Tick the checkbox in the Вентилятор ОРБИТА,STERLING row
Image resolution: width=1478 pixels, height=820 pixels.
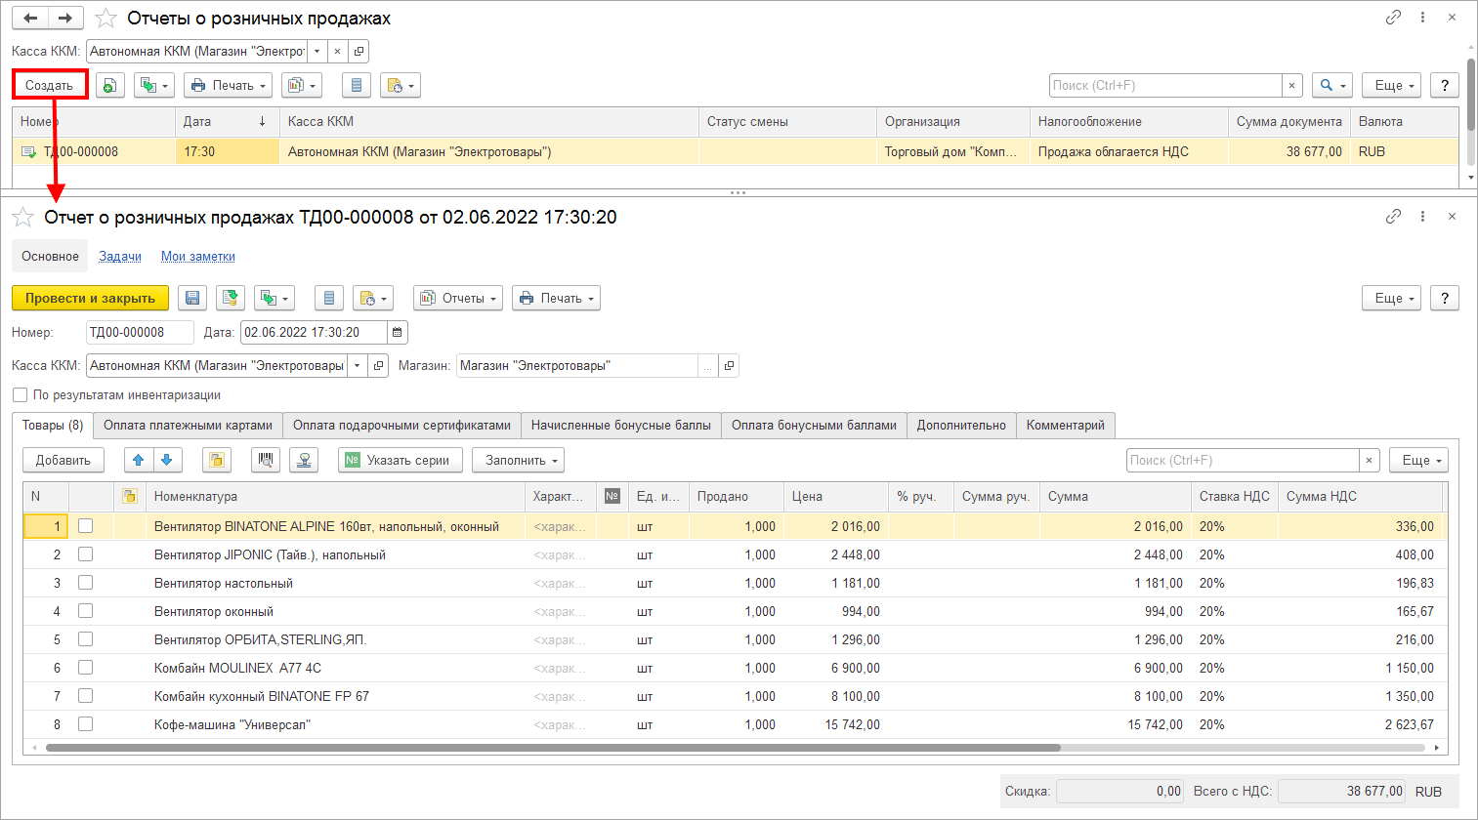[x=85, y=639]
